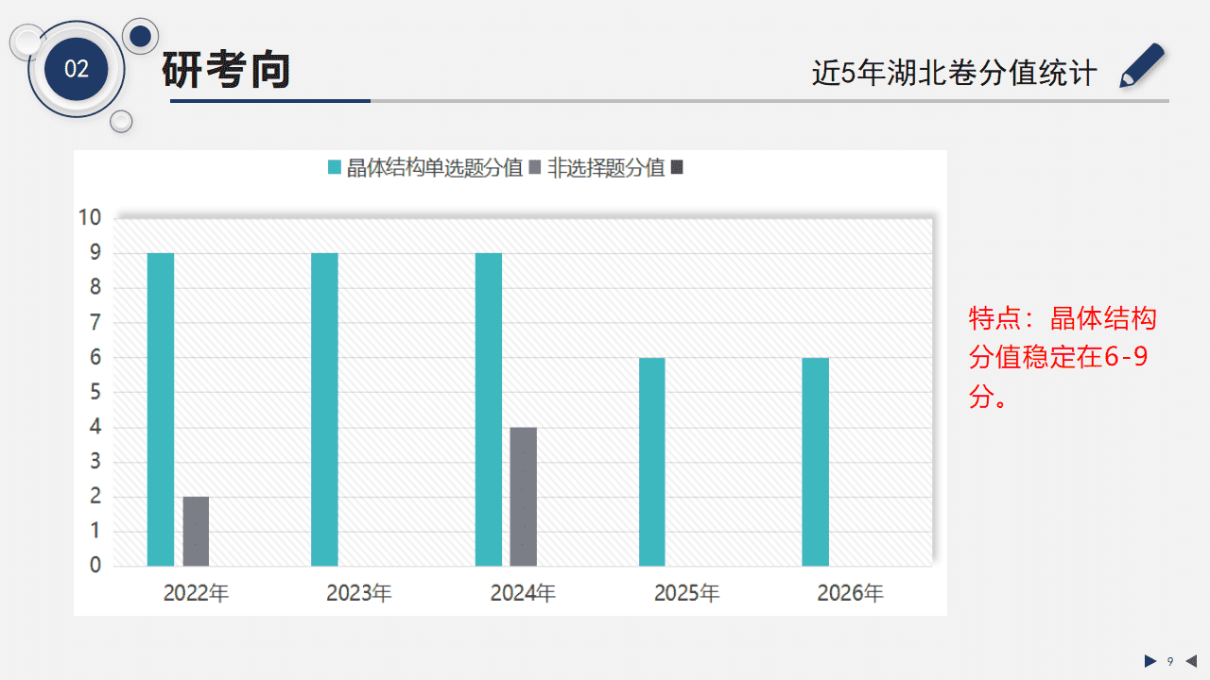Click the value 10 on the vertical axis

click(x=90, y=217)
